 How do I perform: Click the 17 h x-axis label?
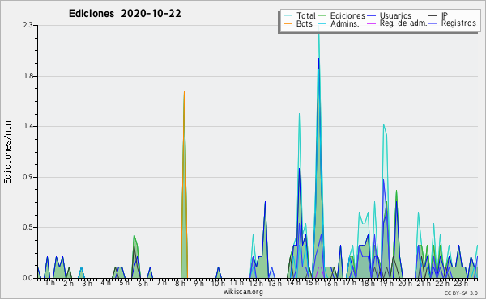[x=349, y=283]
